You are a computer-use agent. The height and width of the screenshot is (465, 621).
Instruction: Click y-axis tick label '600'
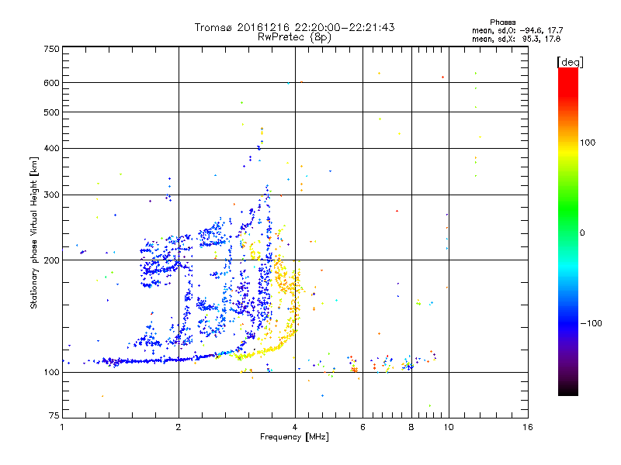(51, 83)
